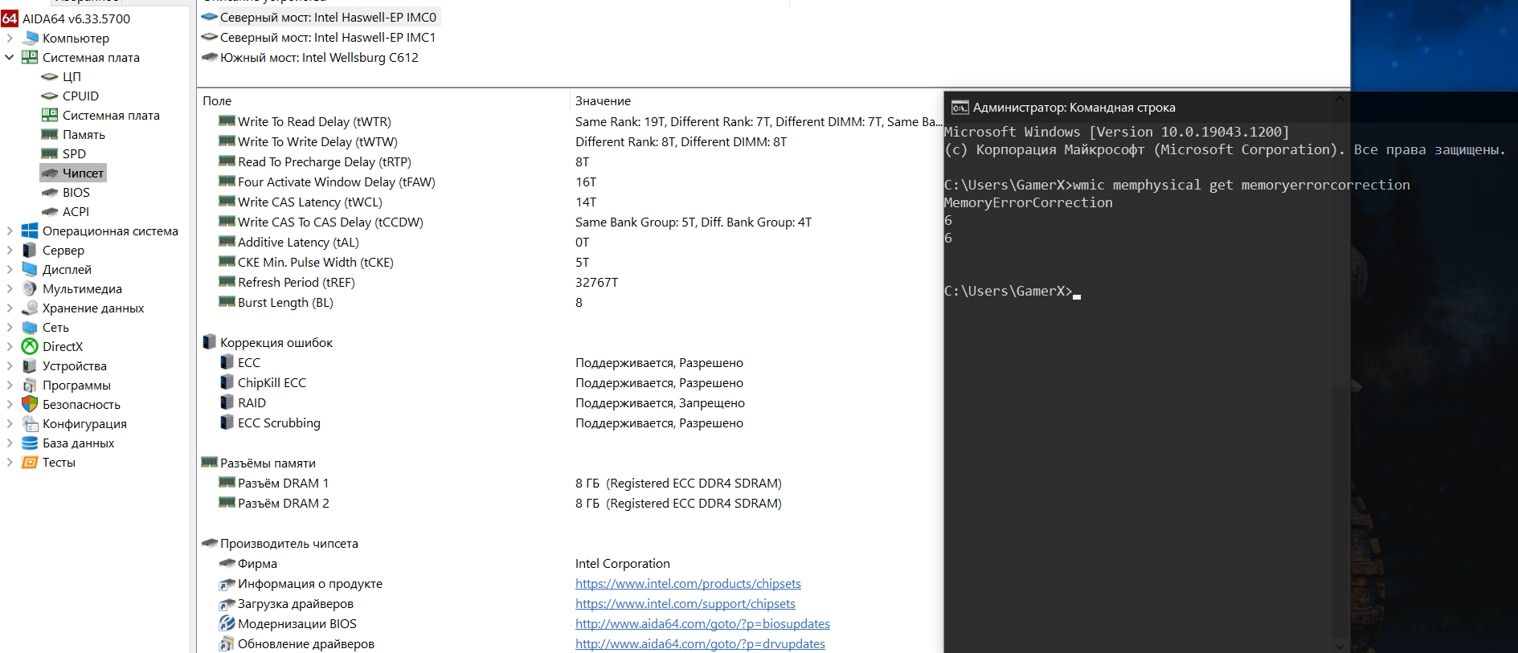1518x653 pixels.
Task: Click the Безопасность shield icon
Action: (x=30, y=404)
